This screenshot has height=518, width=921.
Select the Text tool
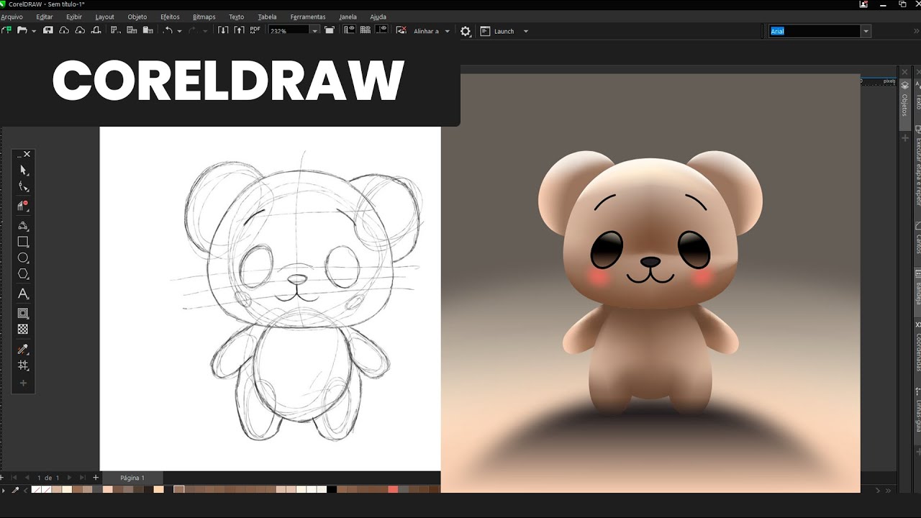(23, 294)
